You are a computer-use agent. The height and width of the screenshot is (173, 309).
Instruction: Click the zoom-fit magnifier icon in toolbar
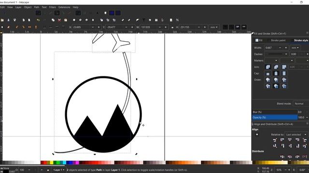click(x=74, y=20)
